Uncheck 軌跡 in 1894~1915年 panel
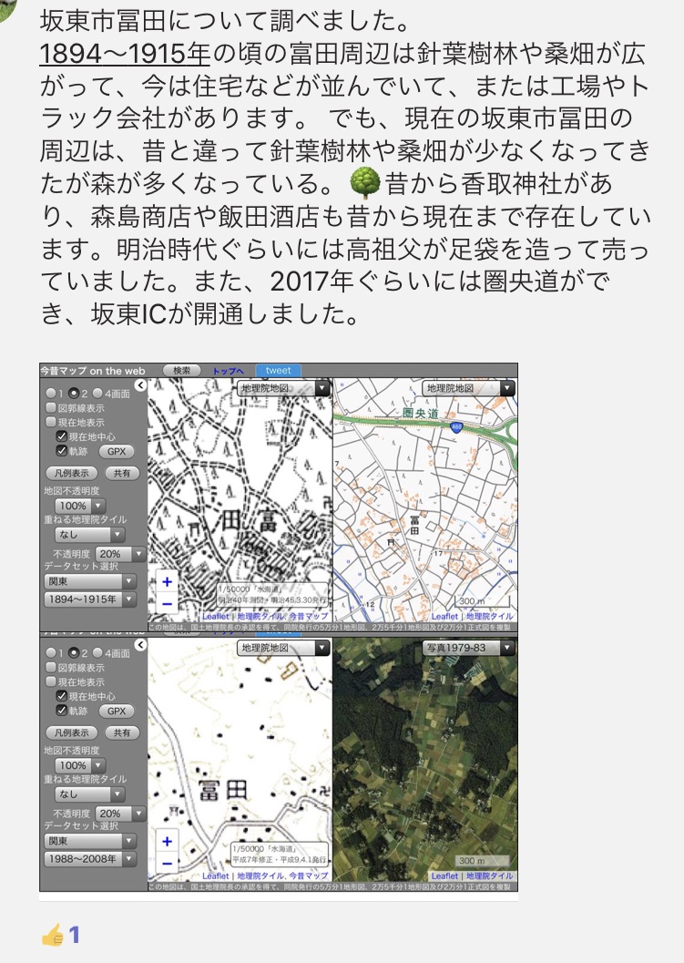Image resolution: width=684 pixels, height=963 pixels. 61,451
